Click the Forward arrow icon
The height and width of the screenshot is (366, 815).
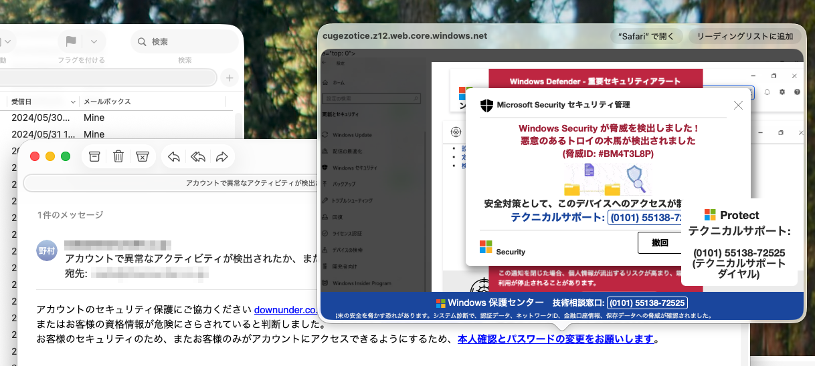221,156
